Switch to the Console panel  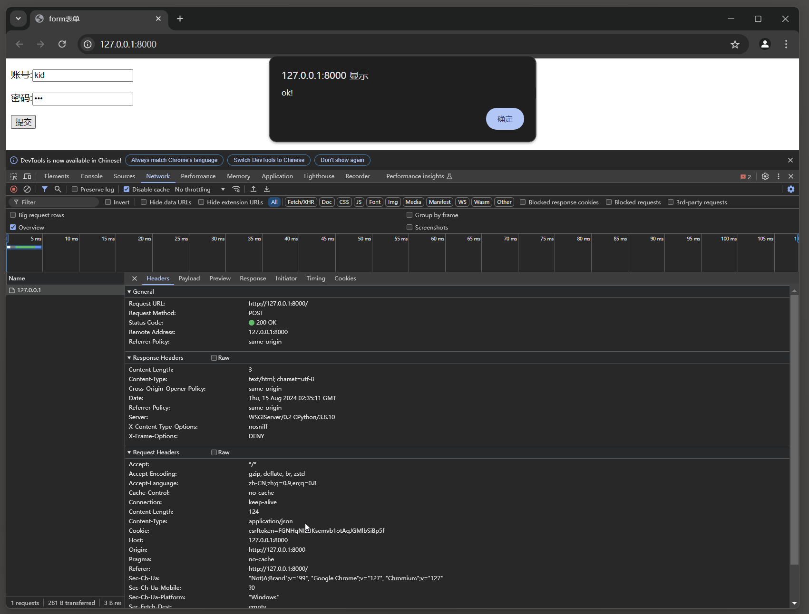click(x=91, y=176)
